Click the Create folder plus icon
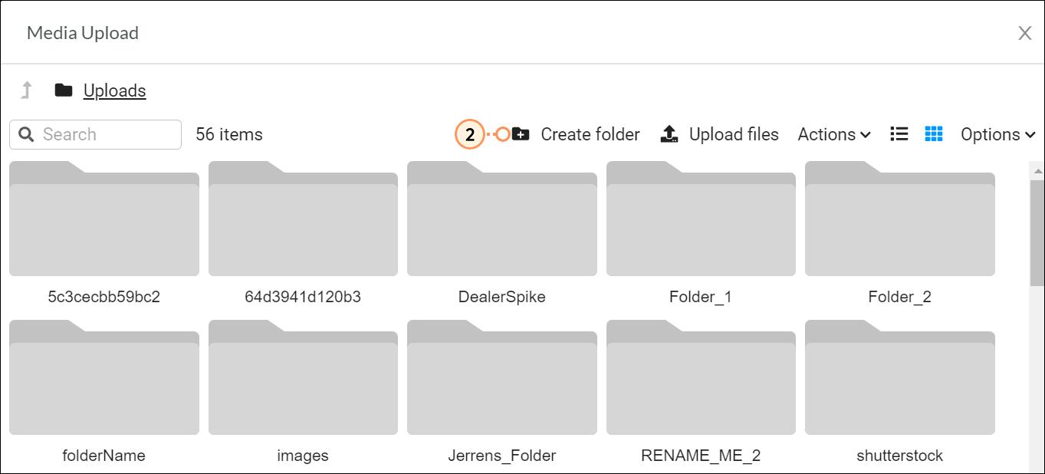The height and width of the screenshot is (474, 1045). pyautogui.click(x=521, y=134)
